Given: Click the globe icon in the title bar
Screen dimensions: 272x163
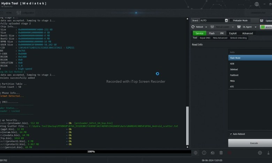Looking at the screenshot, I should [257, 4].
